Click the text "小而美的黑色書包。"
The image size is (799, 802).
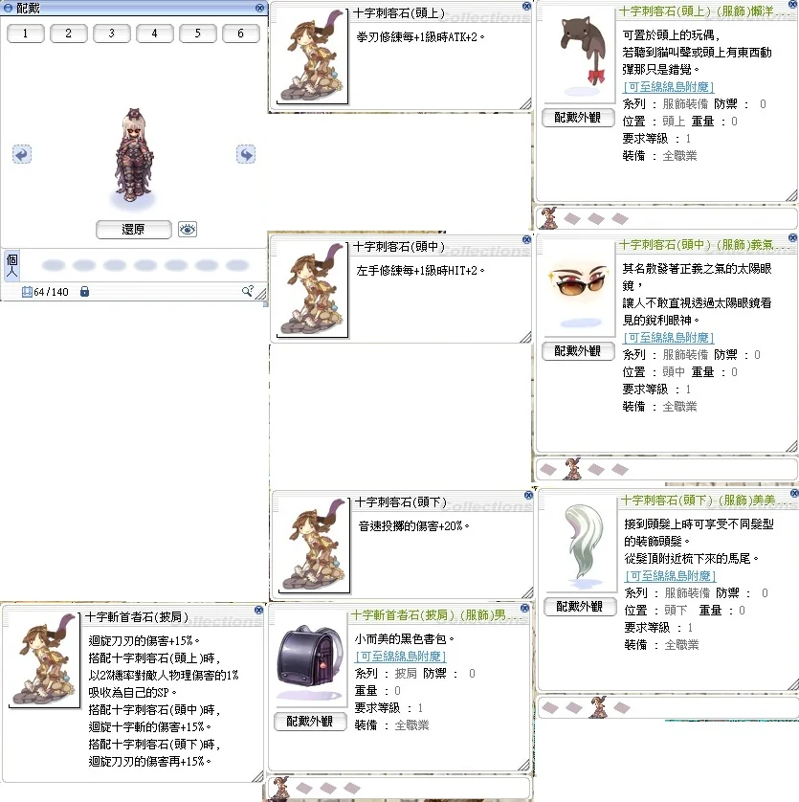[405, 639]
